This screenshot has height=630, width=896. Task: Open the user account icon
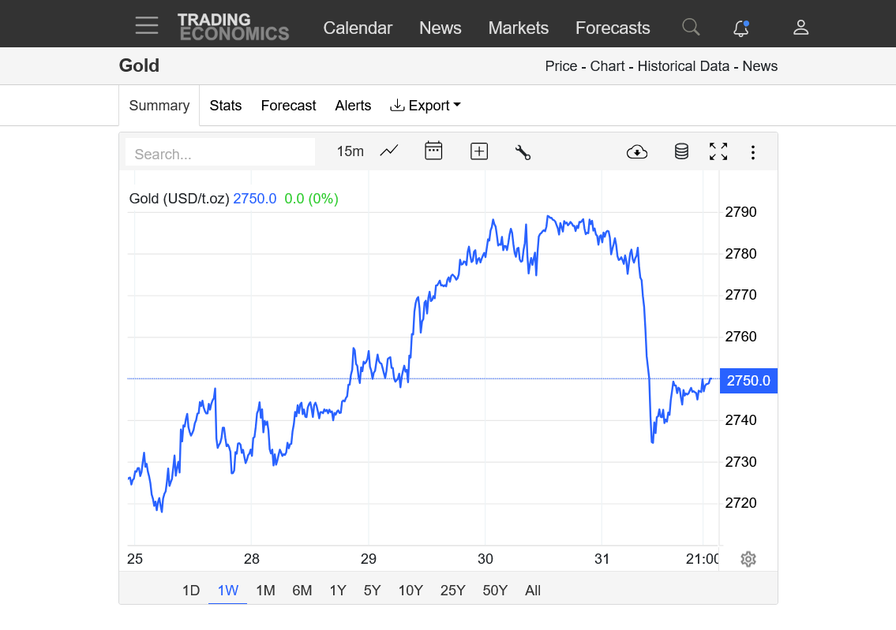click(x=800, y=28)
